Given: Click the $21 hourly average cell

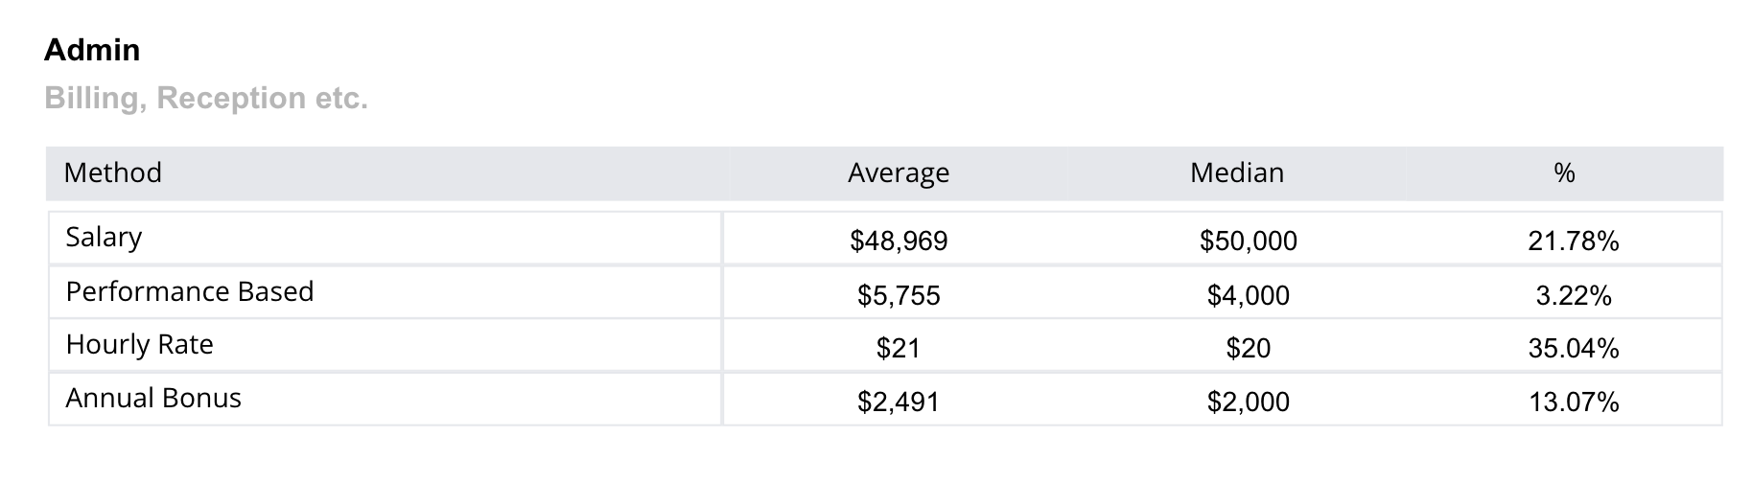Looking at the screenshot, I should pyautogui.click(x=899, y=348).
